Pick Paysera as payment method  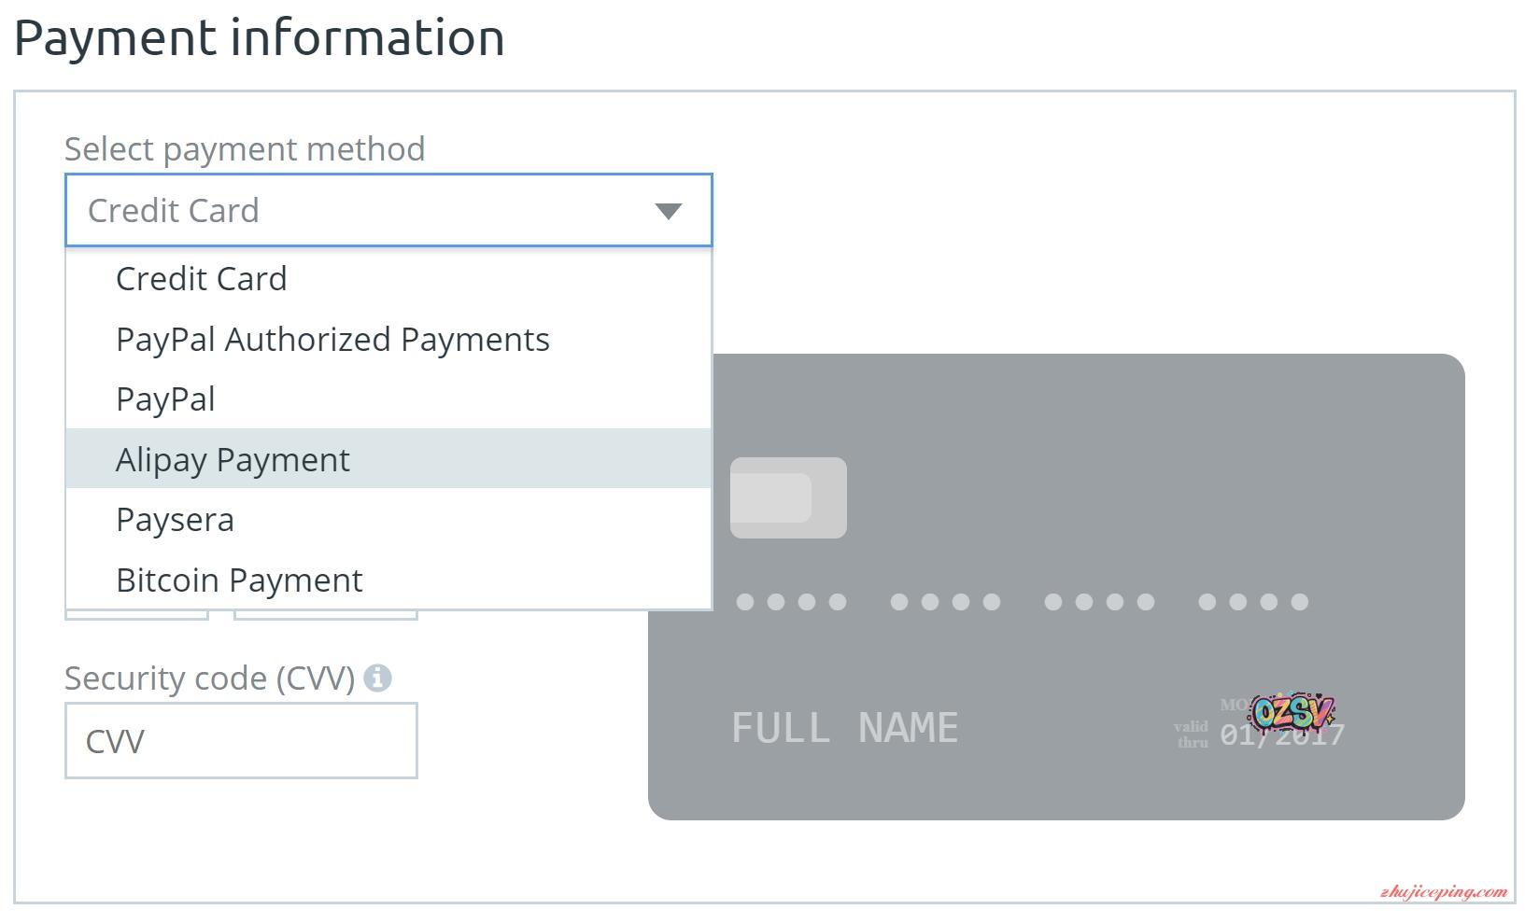pyautogui.click(x=175, y=520)
